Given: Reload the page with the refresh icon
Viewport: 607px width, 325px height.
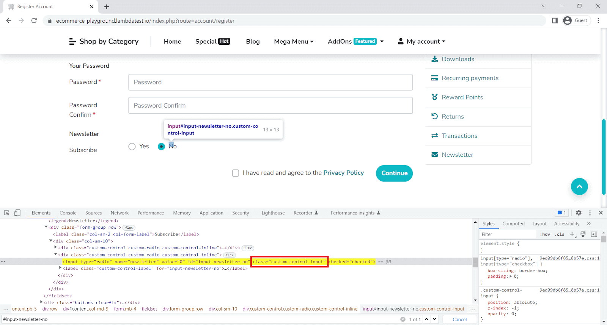Looking at the screenshot, I should point(34,20).
